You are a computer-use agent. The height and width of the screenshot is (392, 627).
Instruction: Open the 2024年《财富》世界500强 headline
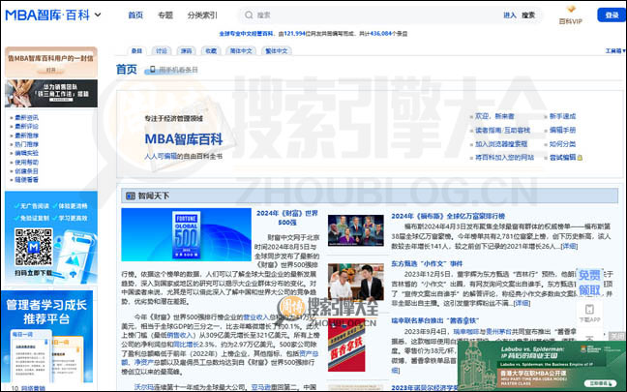pos(287,218)
